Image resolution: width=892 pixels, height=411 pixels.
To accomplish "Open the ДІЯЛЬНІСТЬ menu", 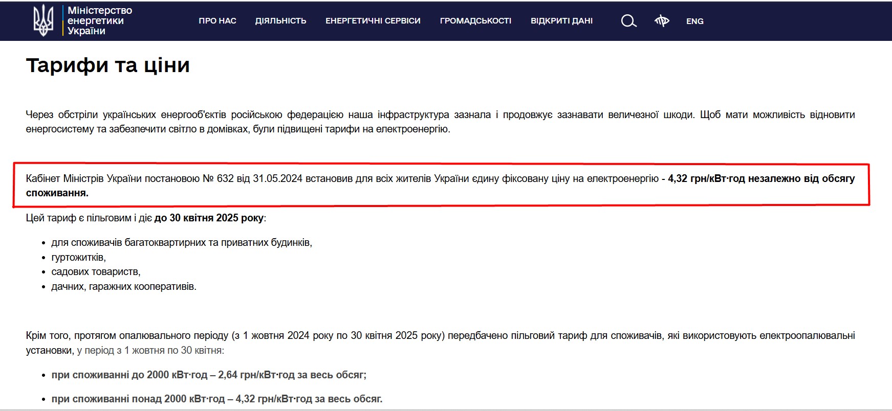I will coord(280,21).
